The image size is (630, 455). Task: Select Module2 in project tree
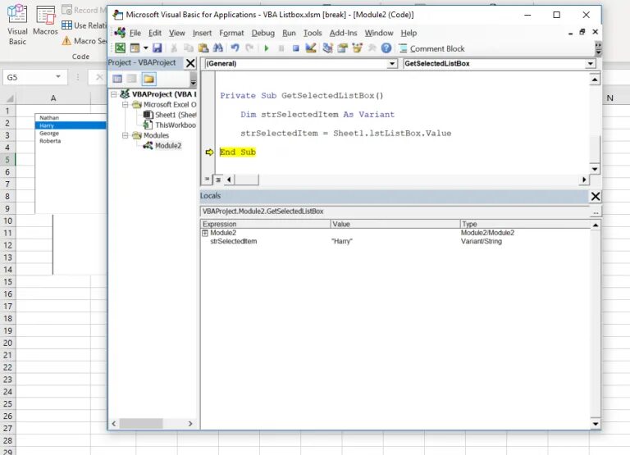pos(162,145)
